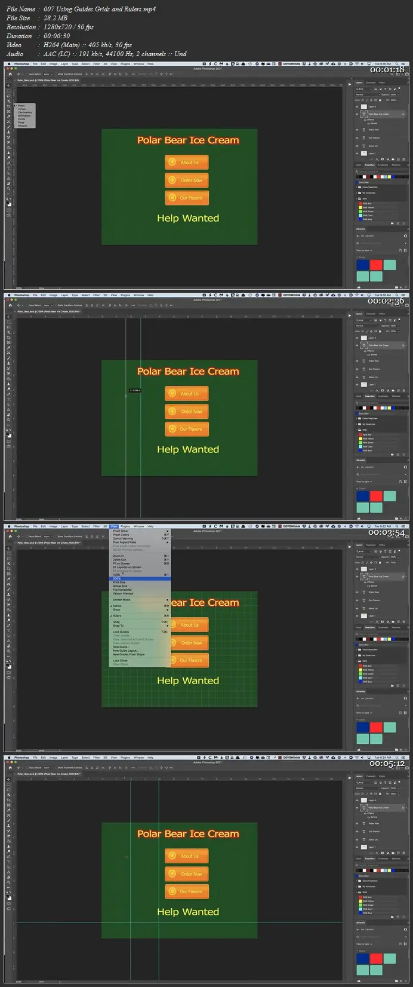
Task: Switch to the Channels tab in 00:01:18 frame
Action: point(371,82)
